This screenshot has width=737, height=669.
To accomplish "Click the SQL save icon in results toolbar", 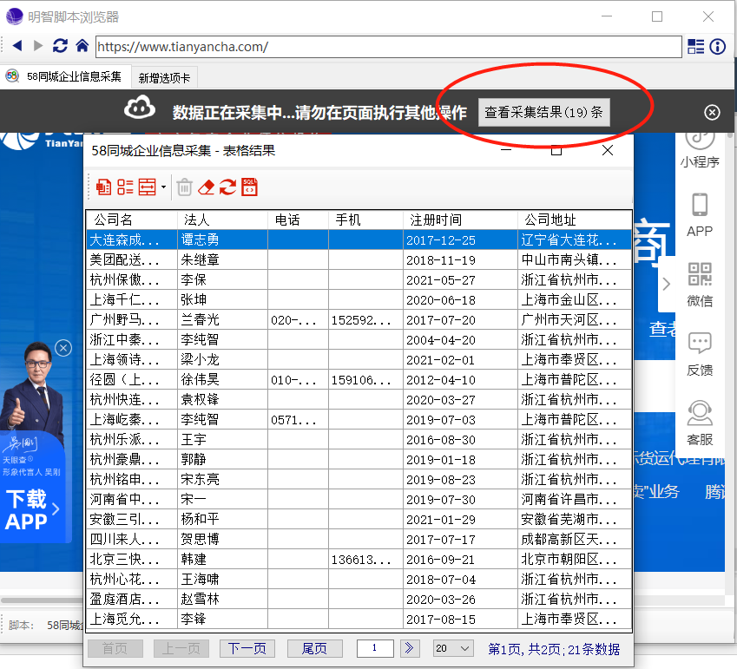I will 250,187.
